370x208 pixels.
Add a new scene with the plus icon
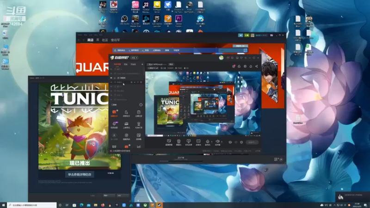click(x=142, y=64)
